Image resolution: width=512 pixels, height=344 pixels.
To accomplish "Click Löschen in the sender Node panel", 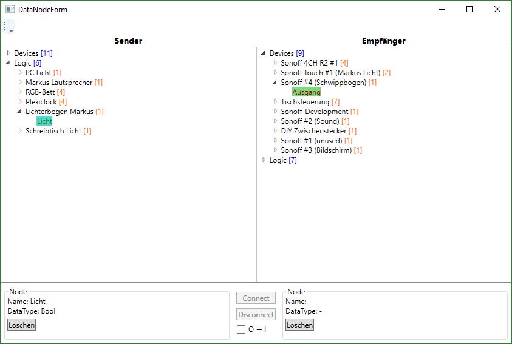I will pos(21,325).
